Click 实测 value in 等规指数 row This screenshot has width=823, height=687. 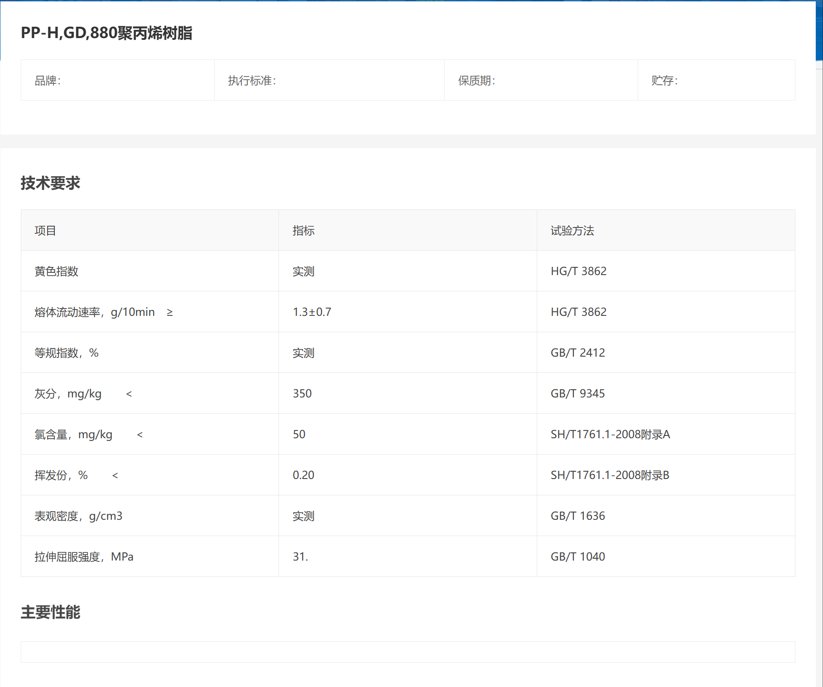click(x=303, y=353)
